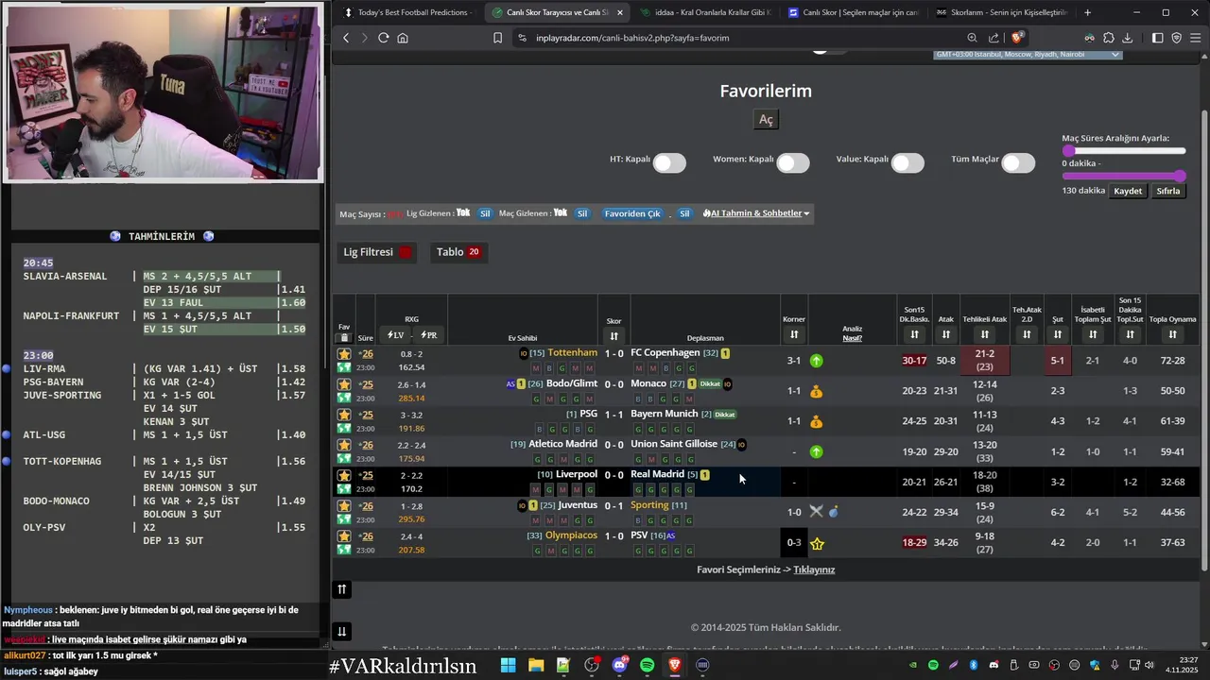
Task: Click the browser address bar URL
Action: (x=632, y=38)
